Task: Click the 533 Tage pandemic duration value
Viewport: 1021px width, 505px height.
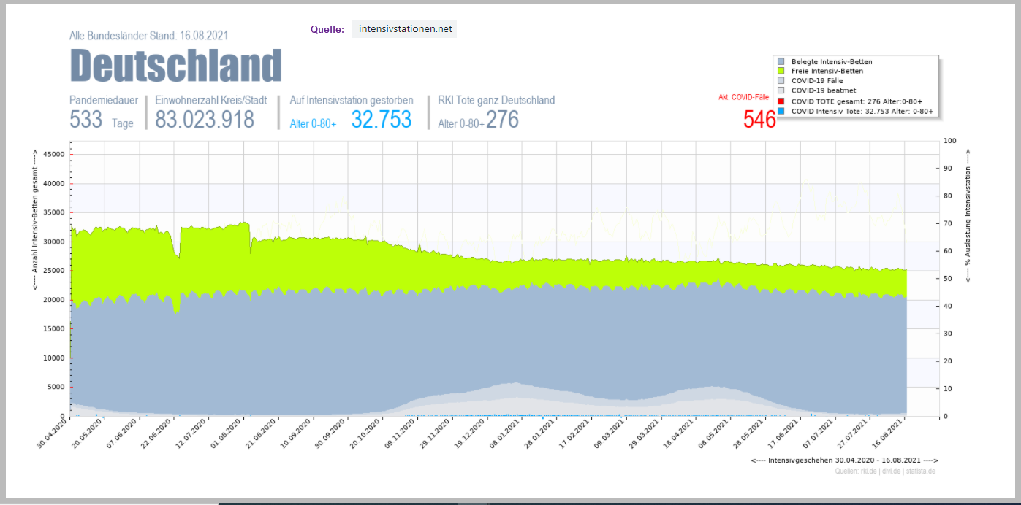Action: point(86,120)
